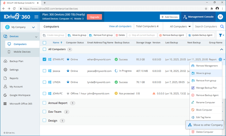
Task: Click the IDrive 360 logo
Action: click(17, 17)
